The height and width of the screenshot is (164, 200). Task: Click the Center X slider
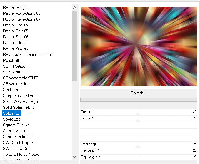(x=138, y=112)
